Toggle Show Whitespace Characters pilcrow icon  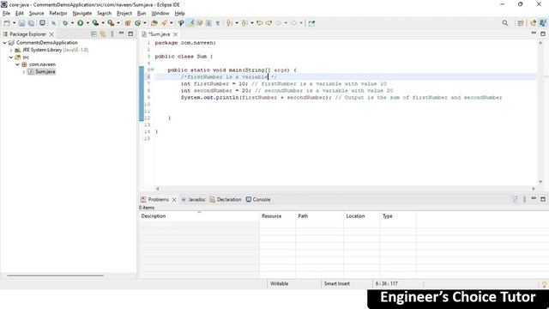pyautogui.click(x=218, y=23)
